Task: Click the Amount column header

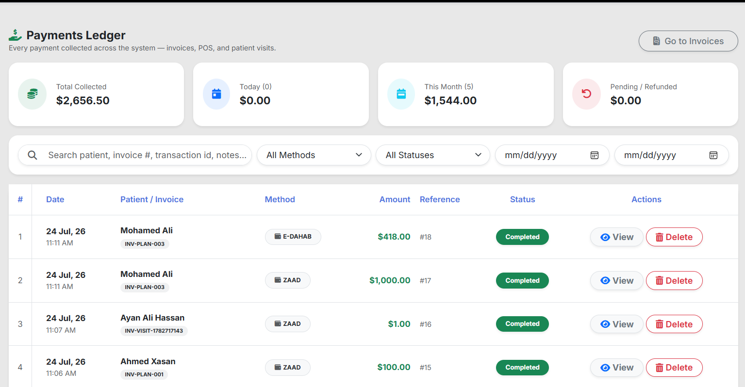Action: [395, 199]
